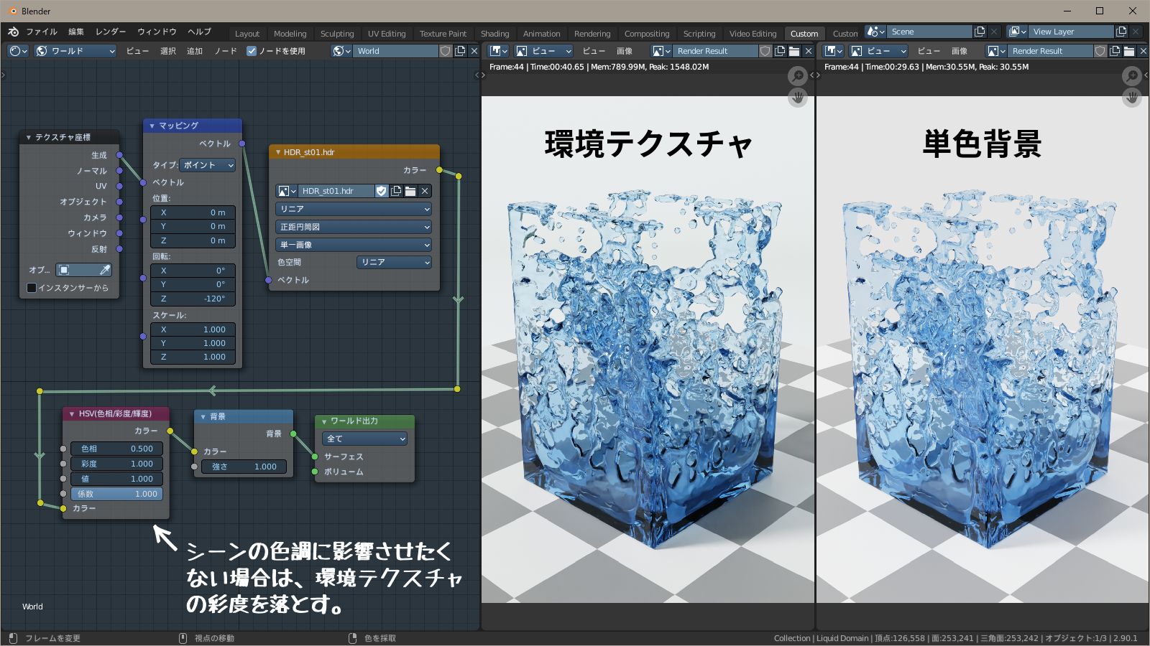The height and width of the screenshot is (646, 1150).
Task: Switch to Layout workspace tab
Action: click(247, 34)
